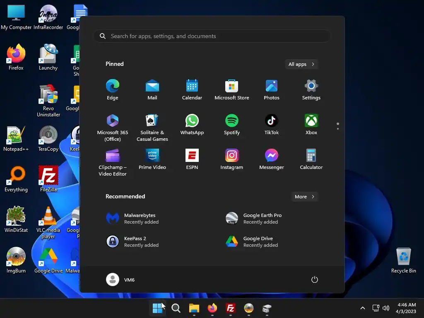Select Google Drive desktop shortcut

(48, 260)
